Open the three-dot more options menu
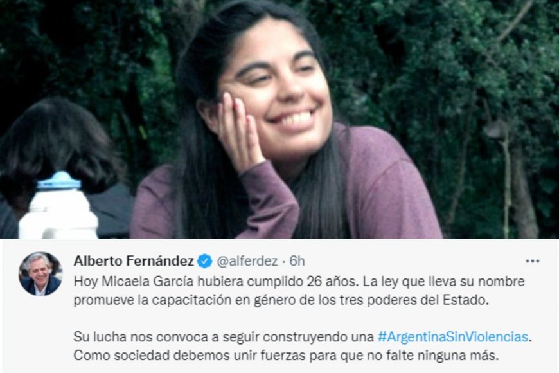Screen dimensions: 559x373 pyautogui.click(x=532, y=261)
